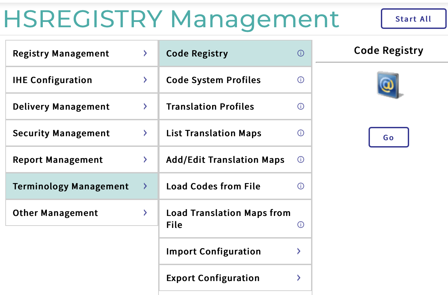
Task: Select Terminology Management highlighted item
Action: (70, 186)
